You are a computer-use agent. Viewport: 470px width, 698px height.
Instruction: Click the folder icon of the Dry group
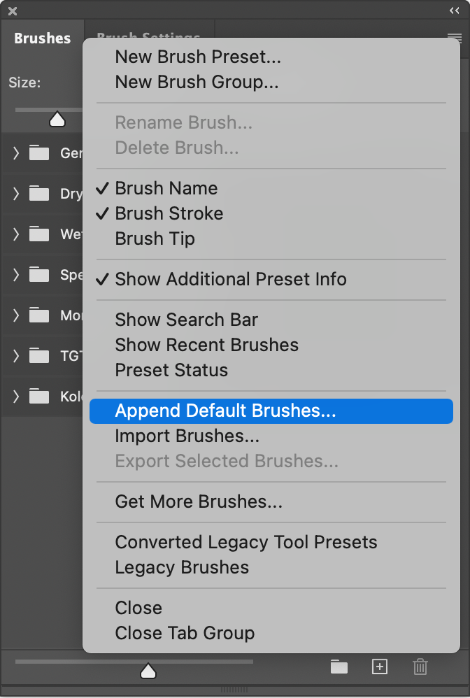39,194
